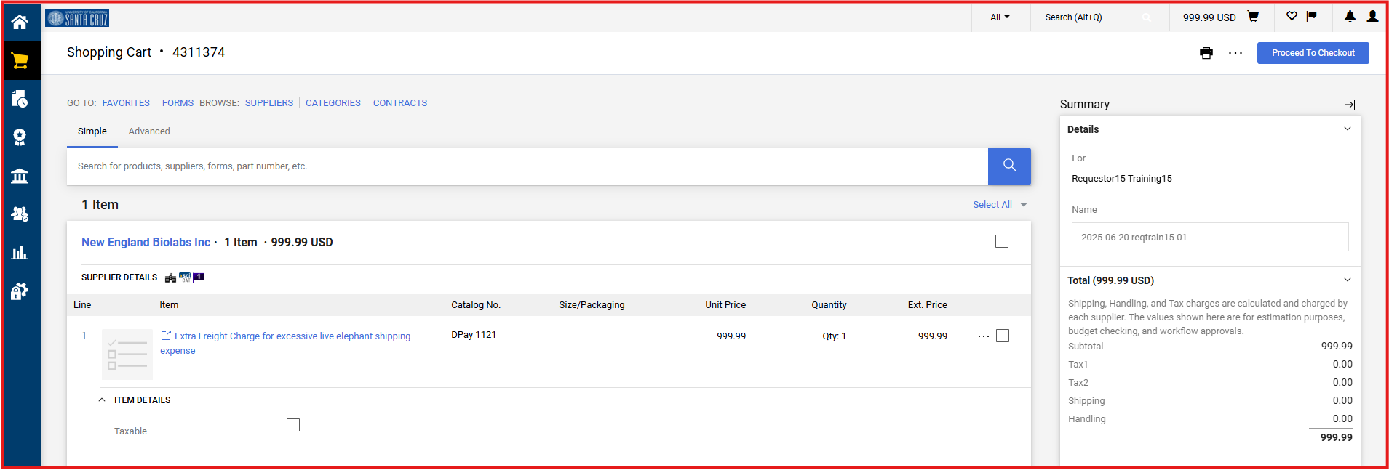The image size is (1389, 470).
Task: Click the favorites heart icon
Action: point(1292,17)
